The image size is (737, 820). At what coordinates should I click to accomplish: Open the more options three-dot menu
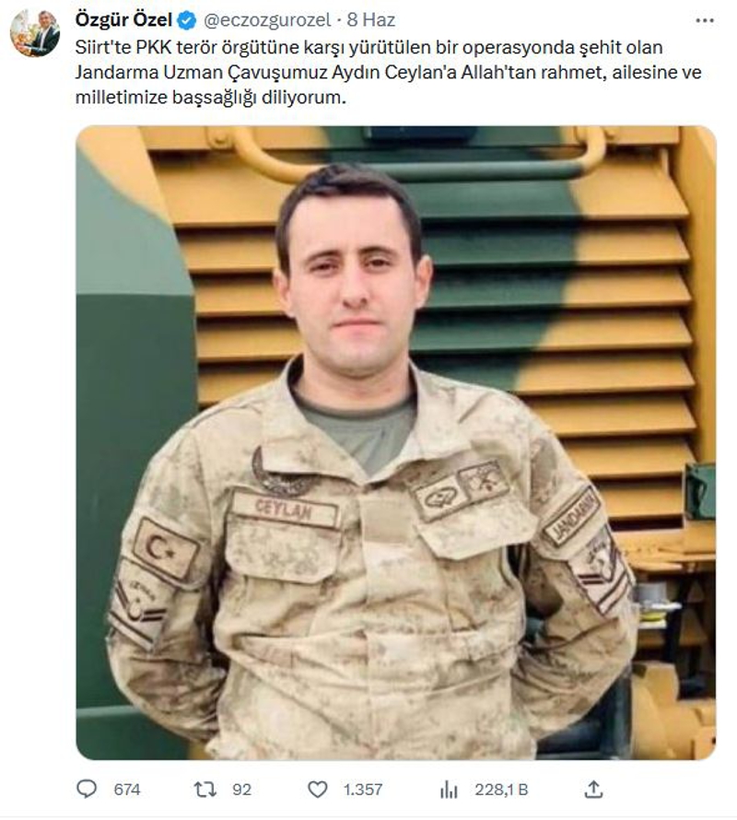[705, 20]
